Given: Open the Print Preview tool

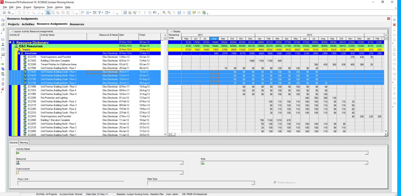Looking at the screenshot, I should pyautogui.click(x=9, y=12).
